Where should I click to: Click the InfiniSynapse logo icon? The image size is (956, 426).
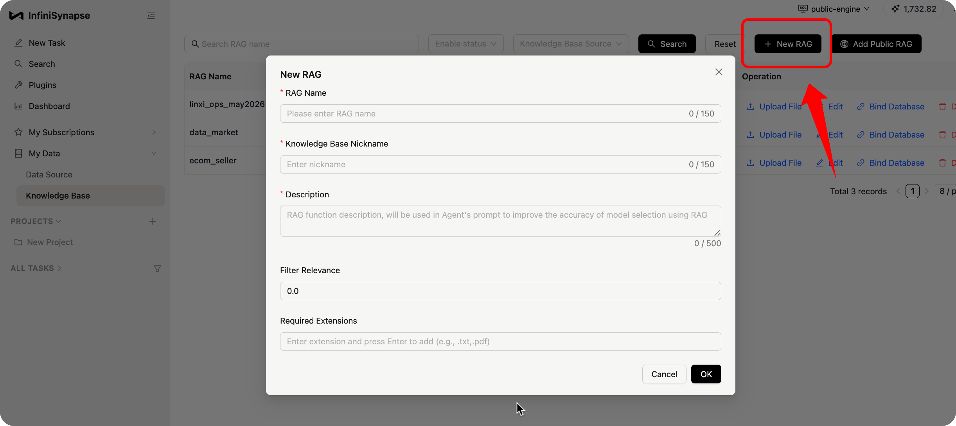tap(16, 16)
